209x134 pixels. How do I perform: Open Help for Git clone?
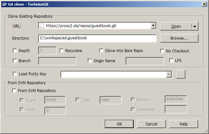184,124
